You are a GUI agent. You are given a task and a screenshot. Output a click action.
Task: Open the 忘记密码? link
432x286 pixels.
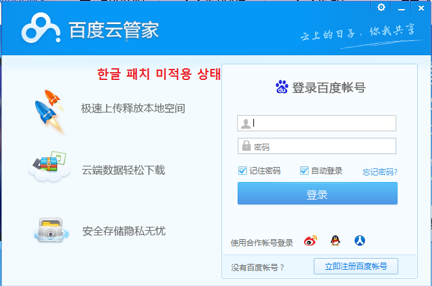click(379, 172)
